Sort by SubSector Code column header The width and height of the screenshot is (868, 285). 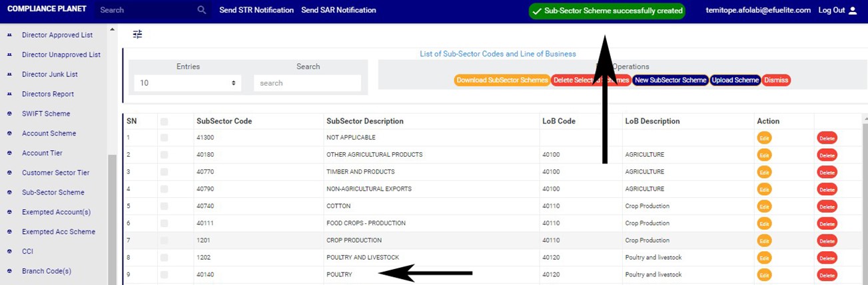(x=224, y=122)
